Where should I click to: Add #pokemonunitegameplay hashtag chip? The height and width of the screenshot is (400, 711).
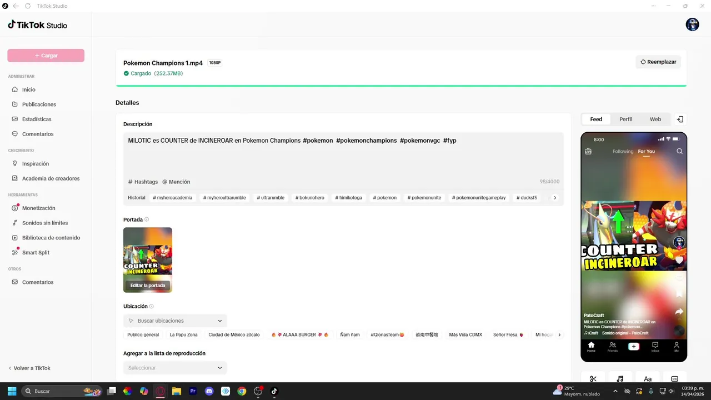[x=479, y=198]
